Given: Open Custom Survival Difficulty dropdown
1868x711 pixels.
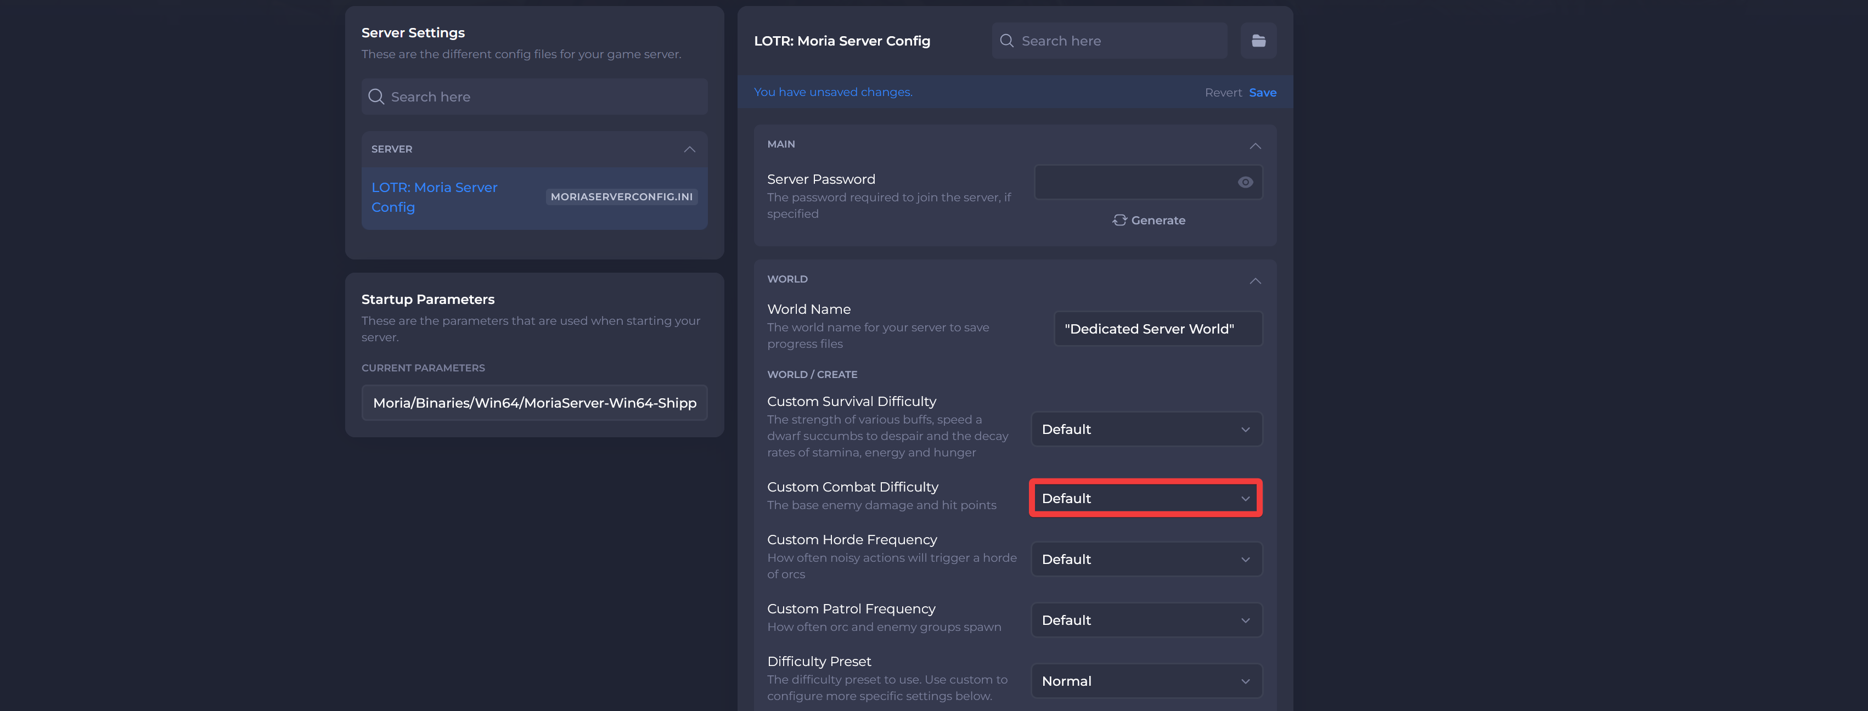Looking at the screenshot, I should pyautogui.click(x=1146, y=429).
